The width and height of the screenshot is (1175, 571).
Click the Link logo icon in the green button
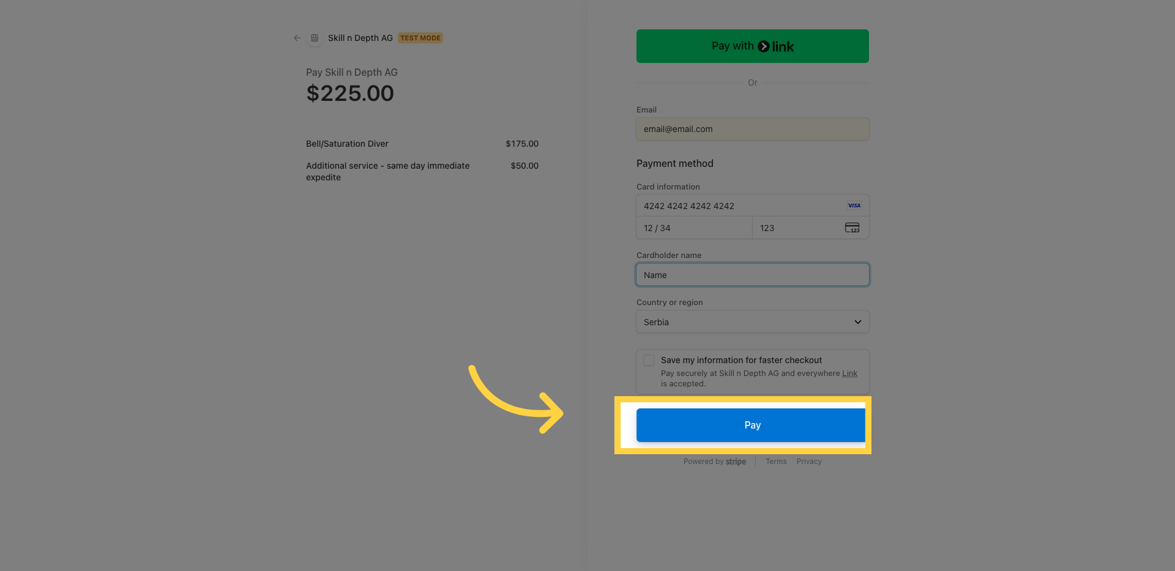[x=763, y=46]
